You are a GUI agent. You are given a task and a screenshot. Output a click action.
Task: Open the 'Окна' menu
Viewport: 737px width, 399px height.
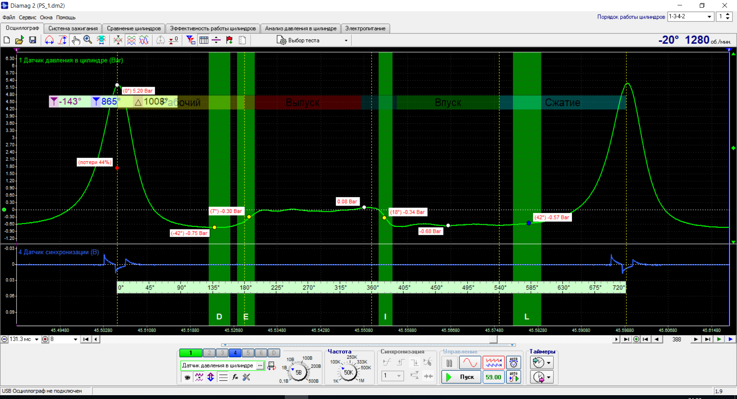tap(46, 17)
